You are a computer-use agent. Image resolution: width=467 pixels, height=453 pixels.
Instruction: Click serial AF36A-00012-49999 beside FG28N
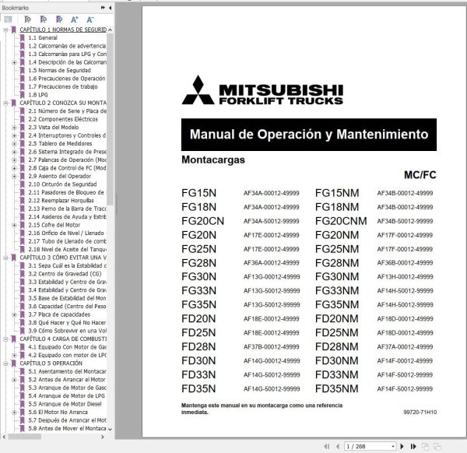[272, 262]
